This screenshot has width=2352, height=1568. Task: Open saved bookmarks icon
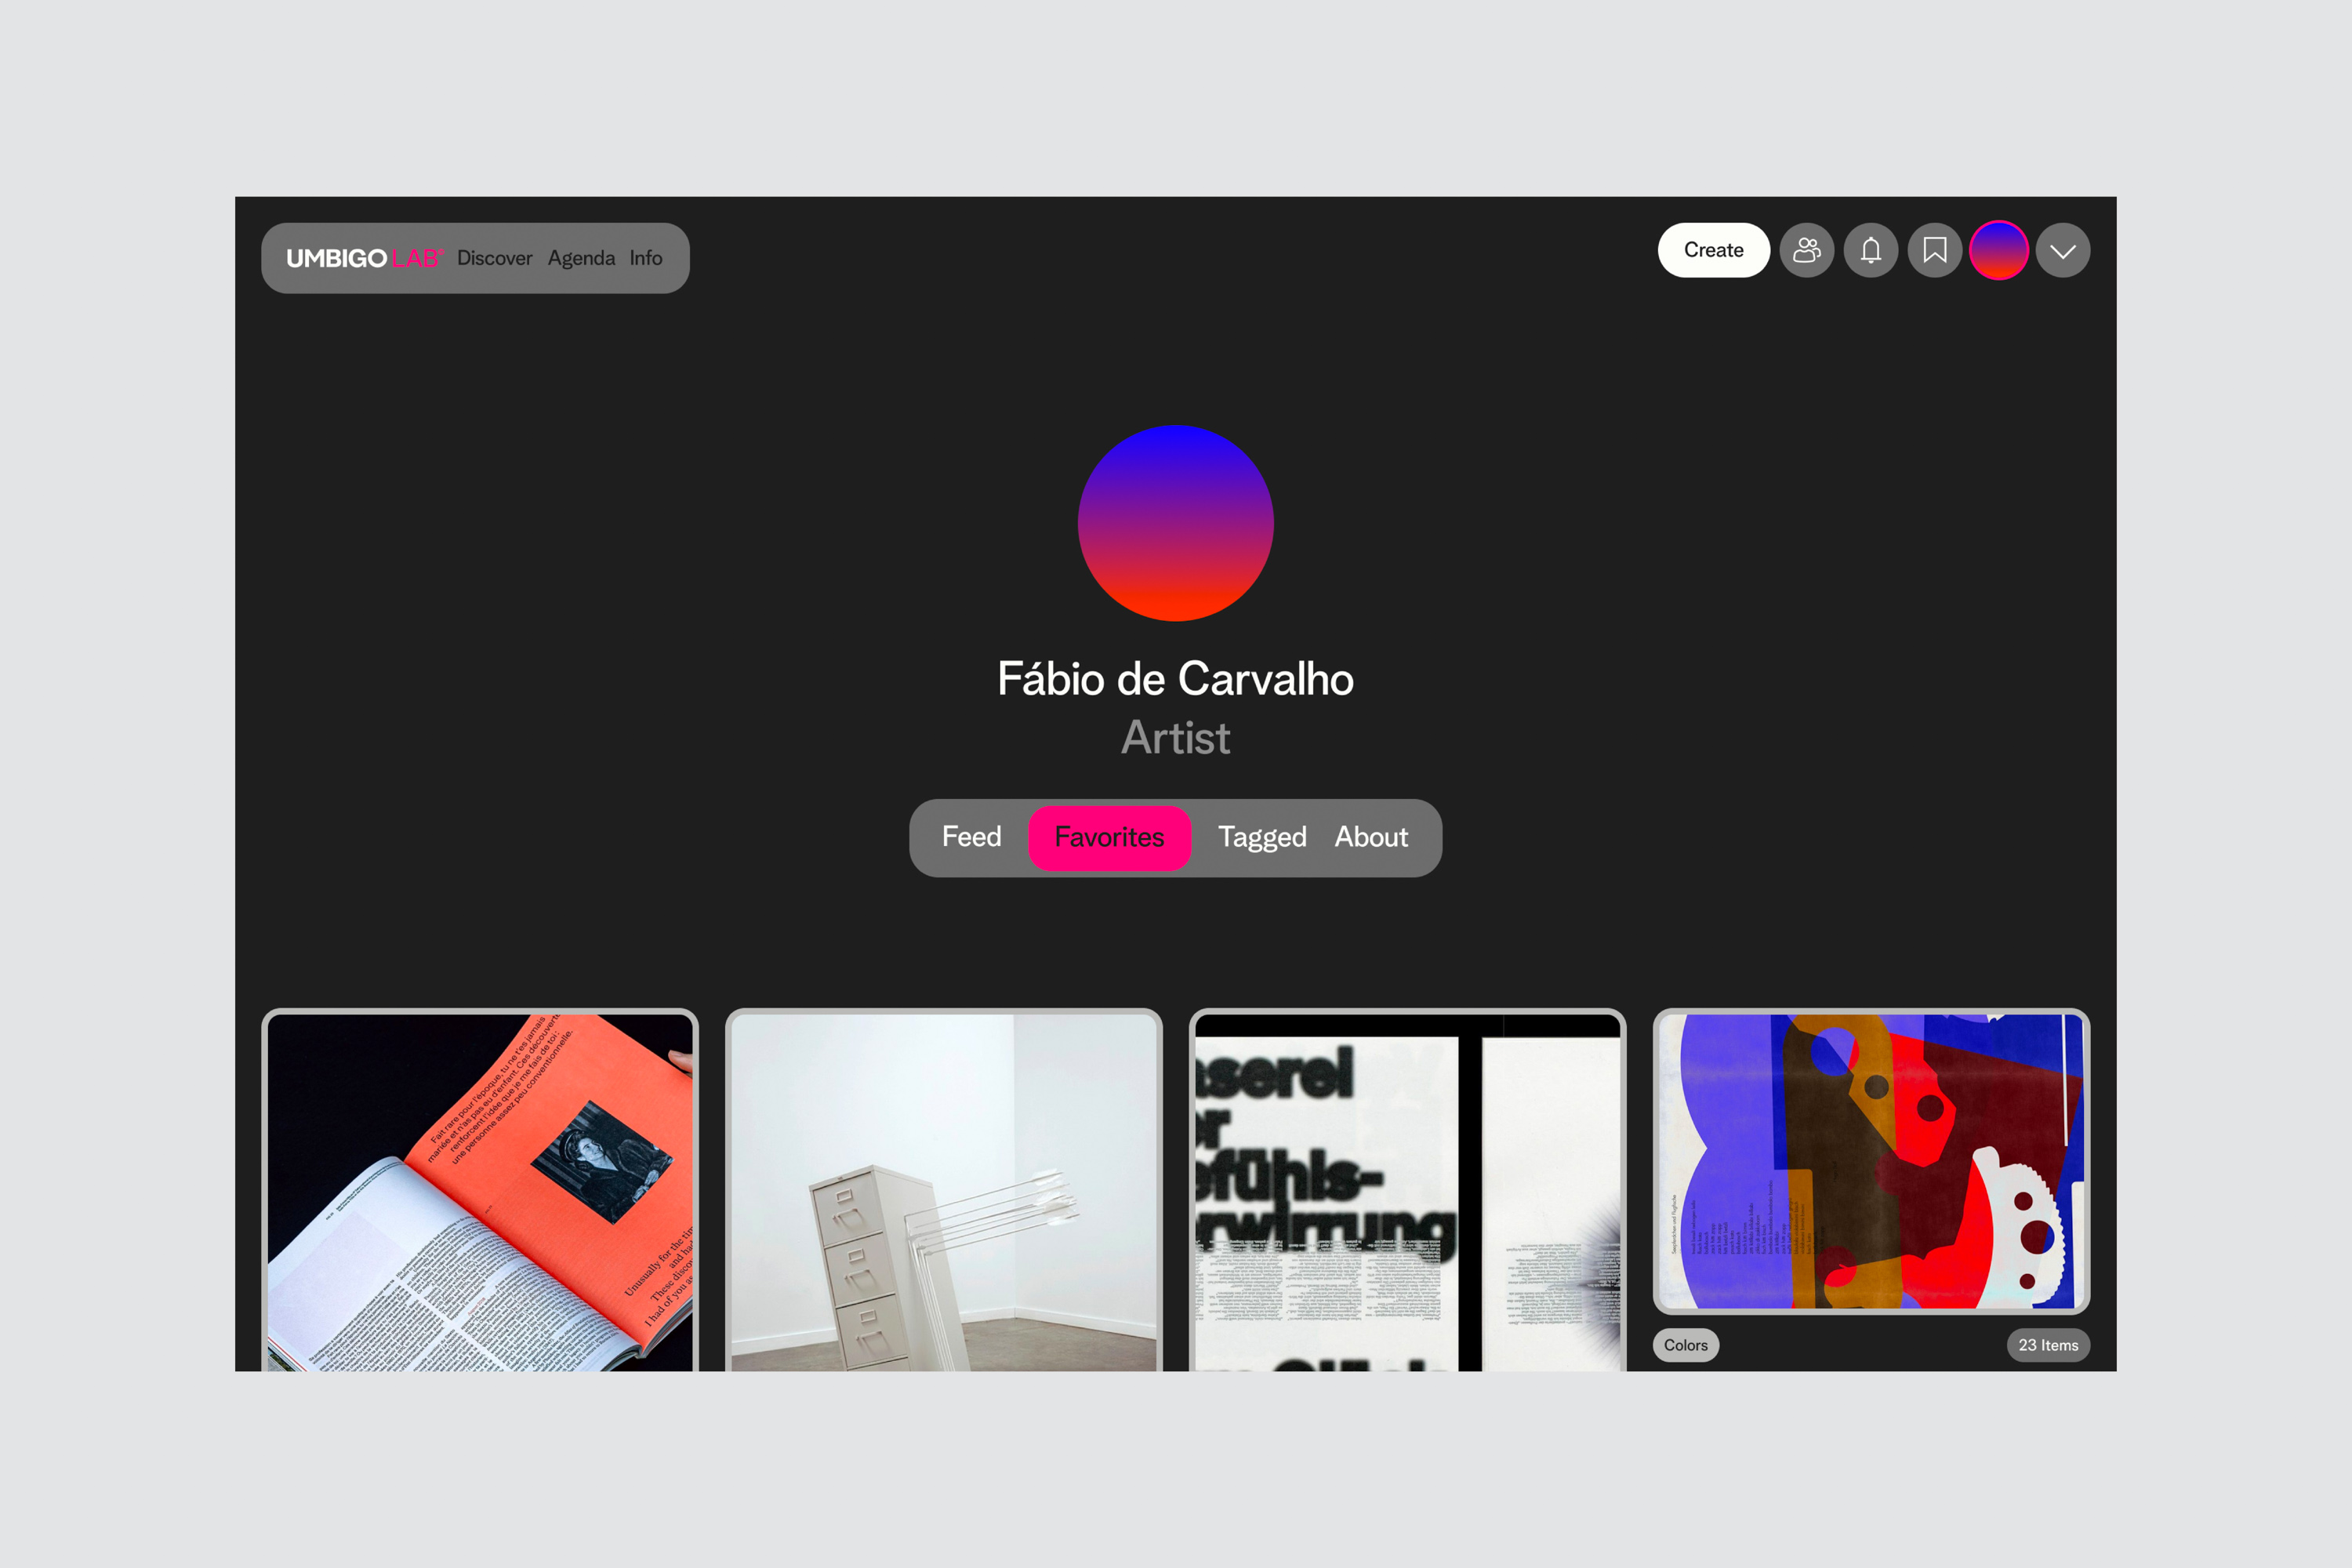pyautogui.click(x=1934, y=250)
